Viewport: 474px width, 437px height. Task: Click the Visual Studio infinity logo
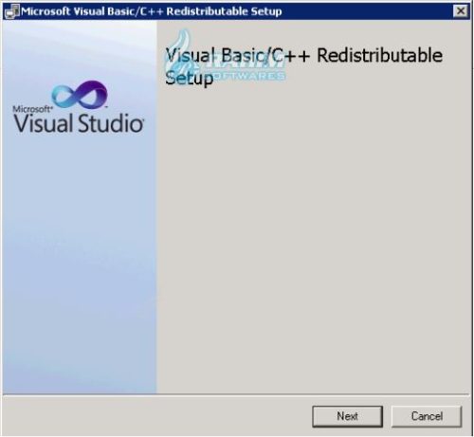(80, 94)
